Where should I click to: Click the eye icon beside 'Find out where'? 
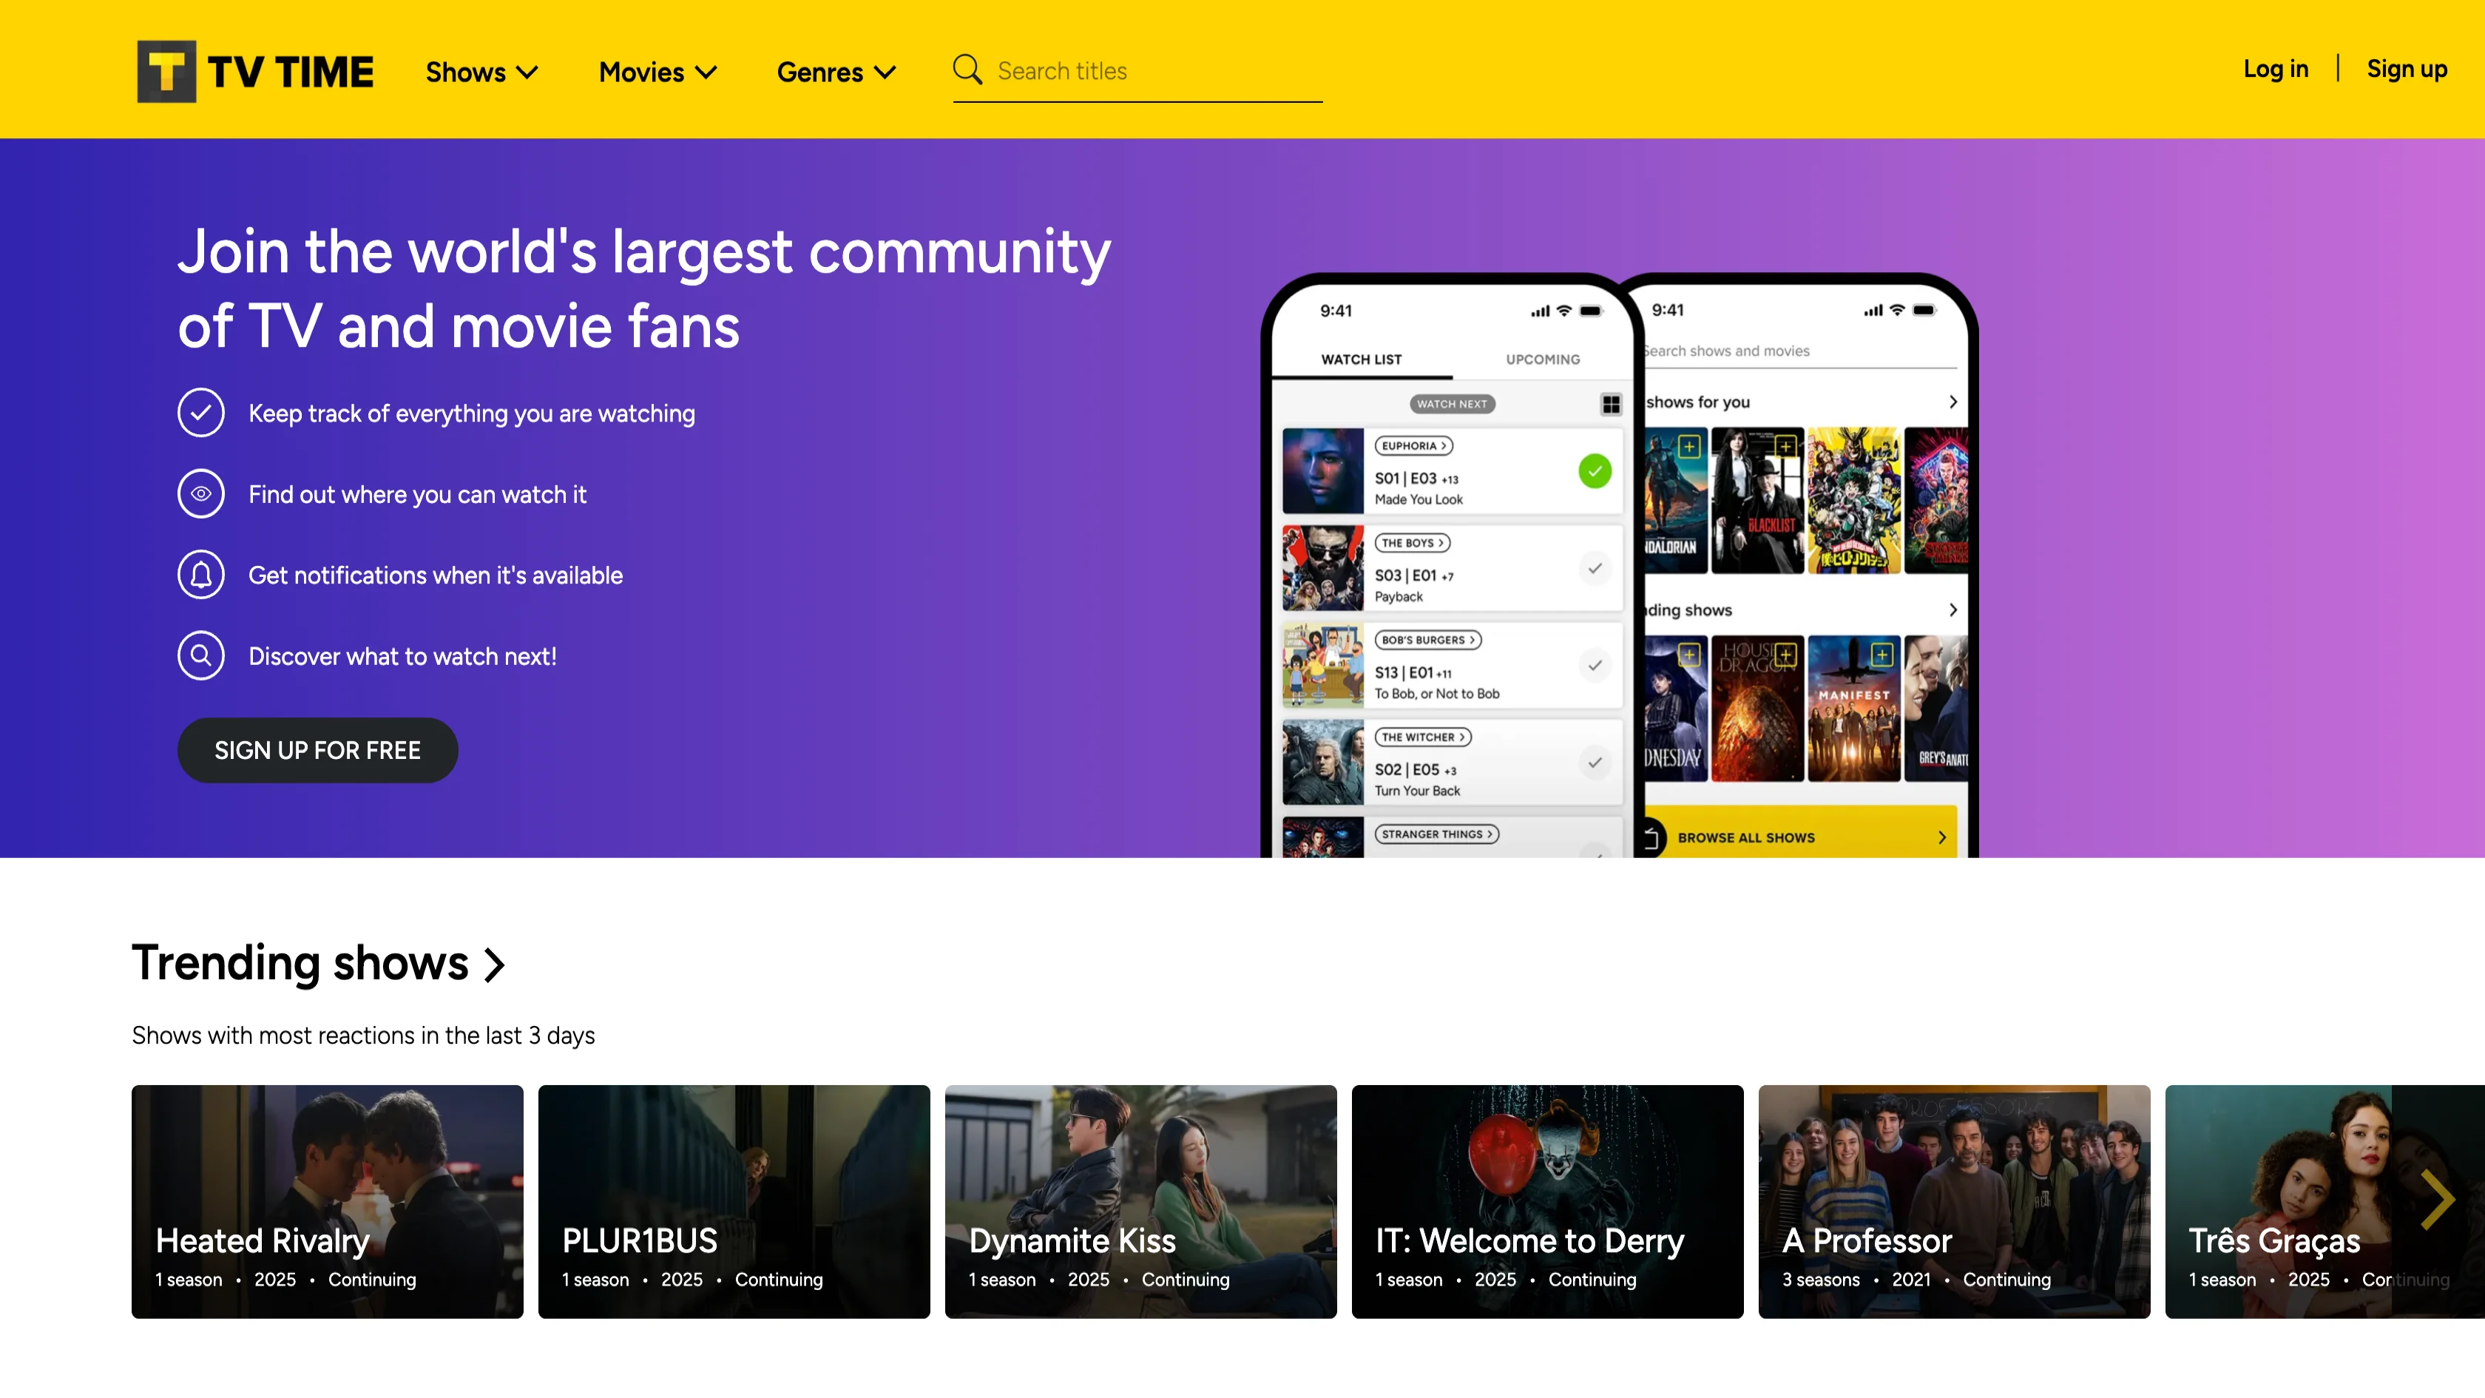coord(200,494)
